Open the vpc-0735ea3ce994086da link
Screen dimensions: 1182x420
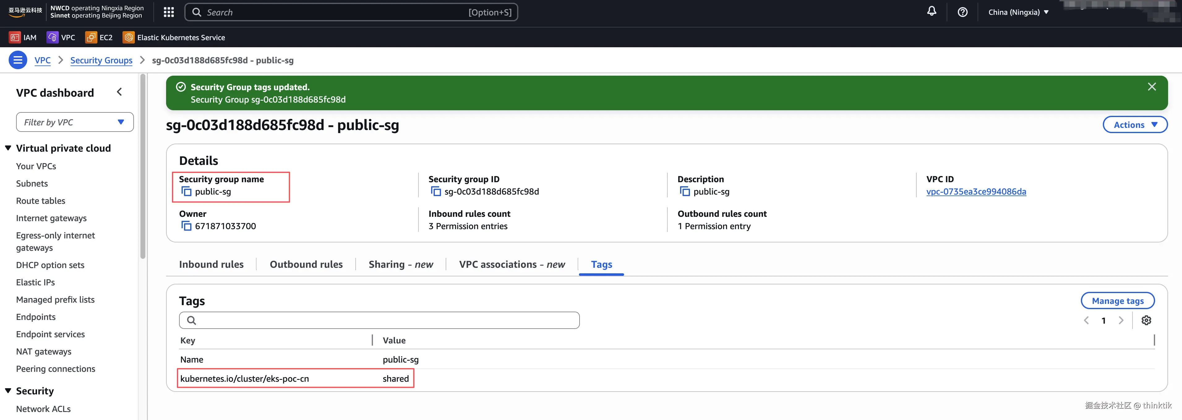[x=976, y=191]
